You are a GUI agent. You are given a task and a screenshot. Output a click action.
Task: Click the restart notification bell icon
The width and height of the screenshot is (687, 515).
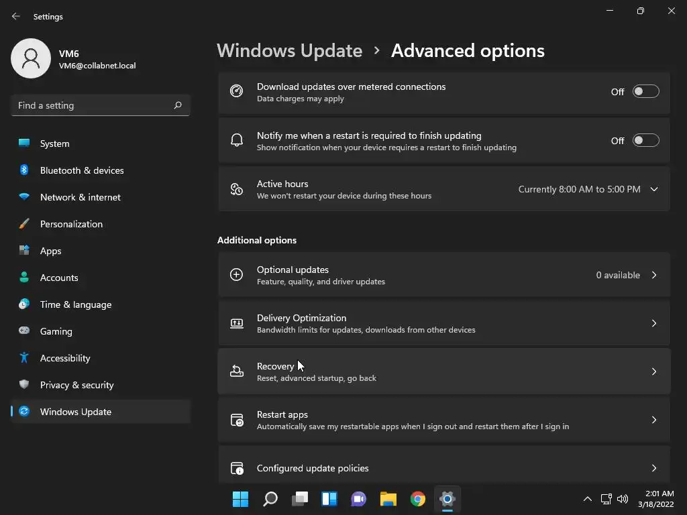pyautogui.click(x=237, y=140)
